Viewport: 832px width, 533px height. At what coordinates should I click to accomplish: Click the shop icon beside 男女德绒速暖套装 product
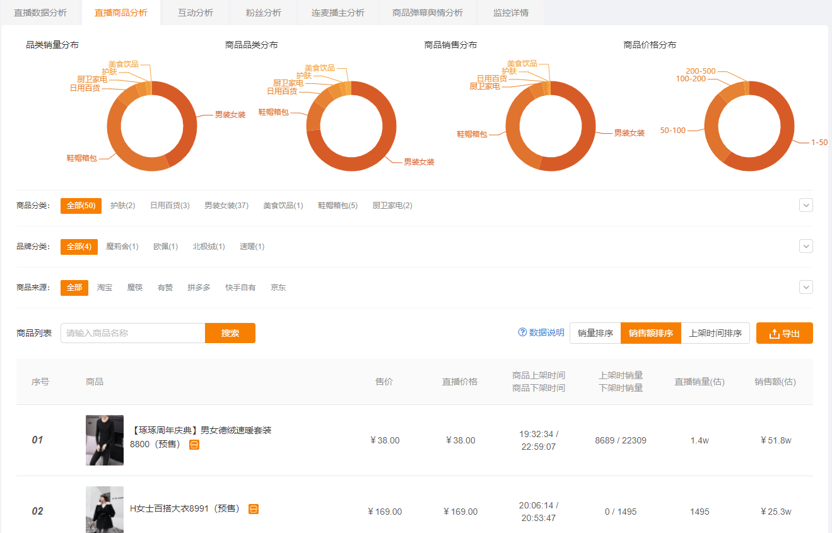194,445
